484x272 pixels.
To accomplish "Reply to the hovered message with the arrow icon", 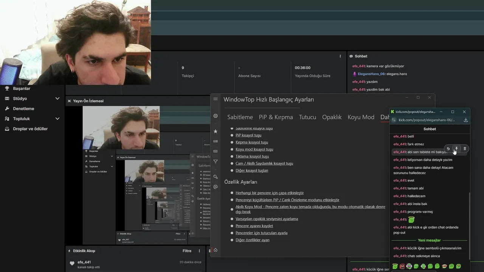I will [x=448, y=148].
